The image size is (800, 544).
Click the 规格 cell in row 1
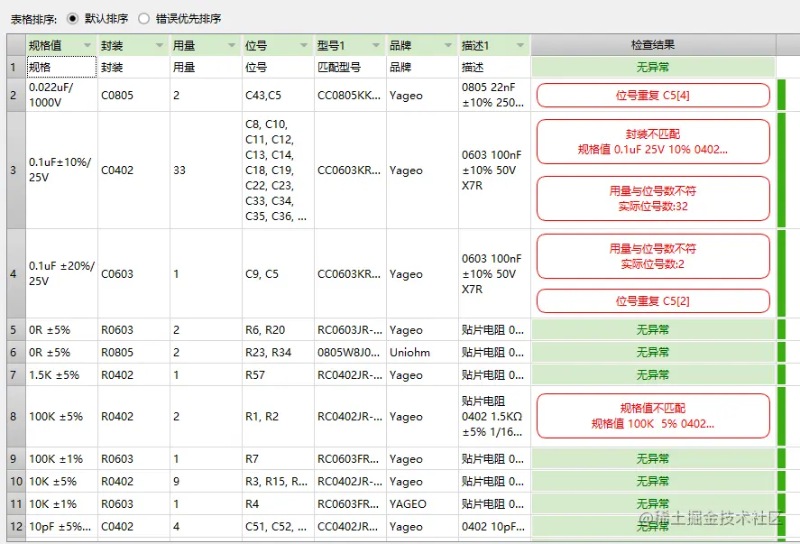(x=61, y=67)
